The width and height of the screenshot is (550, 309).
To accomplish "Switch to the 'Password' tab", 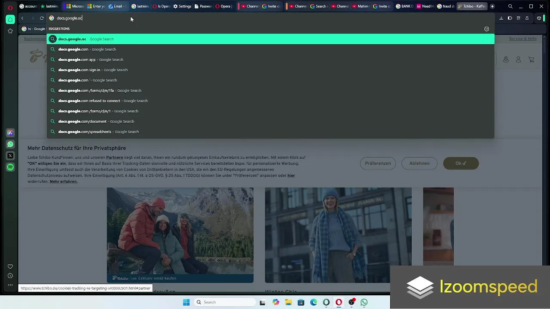I will click(203, 6).
